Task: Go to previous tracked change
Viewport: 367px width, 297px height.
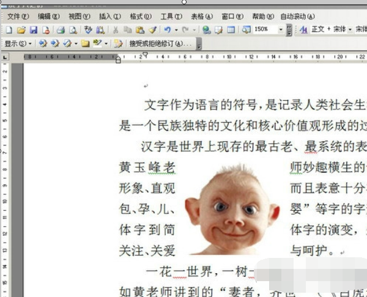Action: click(43, 43)
